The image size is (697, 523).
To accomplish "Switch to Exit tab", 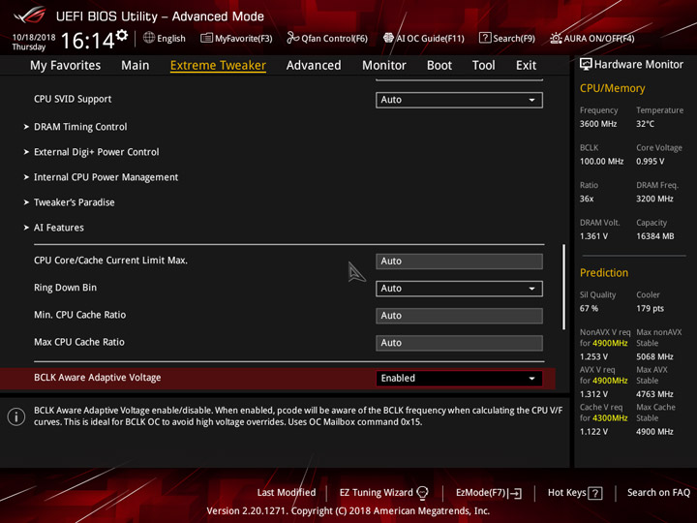I will [x=526, y=66].
